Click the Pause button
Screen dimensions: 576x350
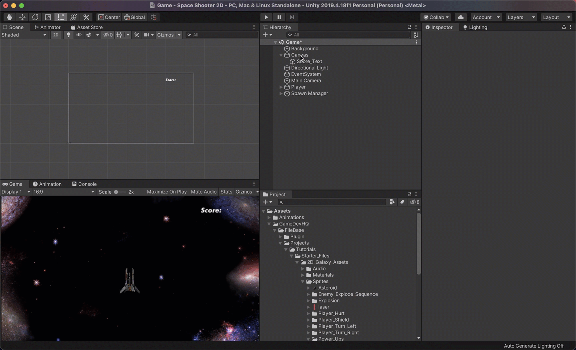coord(279,17)
